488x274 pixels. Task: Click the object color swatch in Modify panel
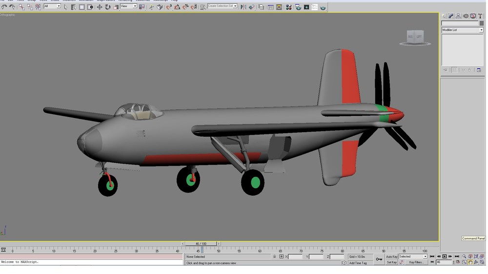pyautogui.click(x=482, y=23)
